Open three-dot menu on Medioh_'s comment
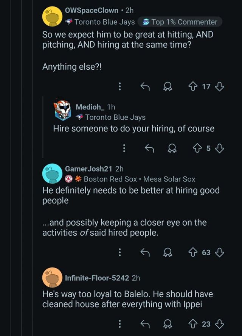The width and height of the screenshot is (242, 336). click(x=124, y=148)
